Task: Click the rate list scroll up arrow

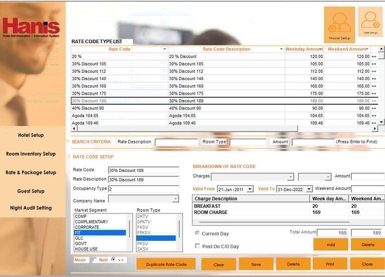Action: pos(381,49)
